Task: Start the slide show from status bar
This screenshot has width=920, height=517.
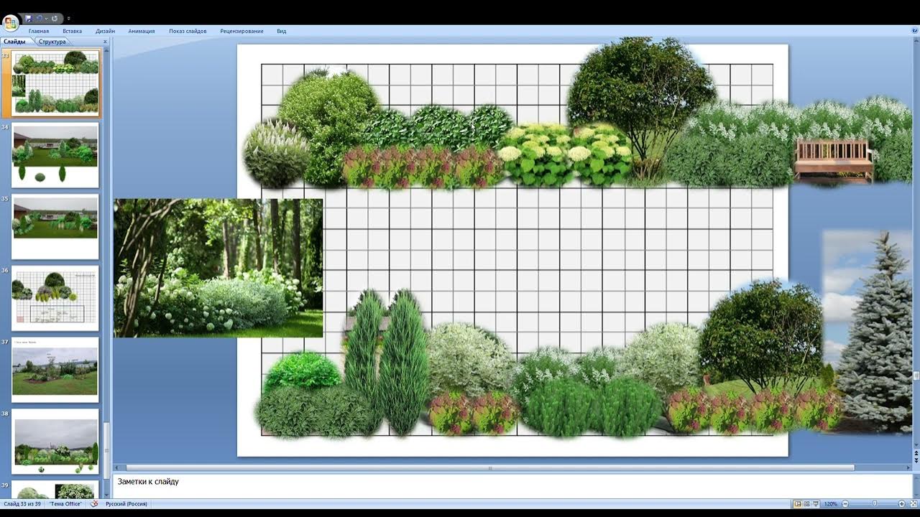Action: click(815, 504)
